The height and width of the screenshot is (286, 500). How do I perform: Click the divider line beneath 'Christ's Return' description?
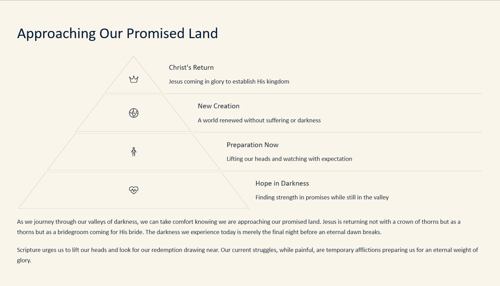click(323, 94)
